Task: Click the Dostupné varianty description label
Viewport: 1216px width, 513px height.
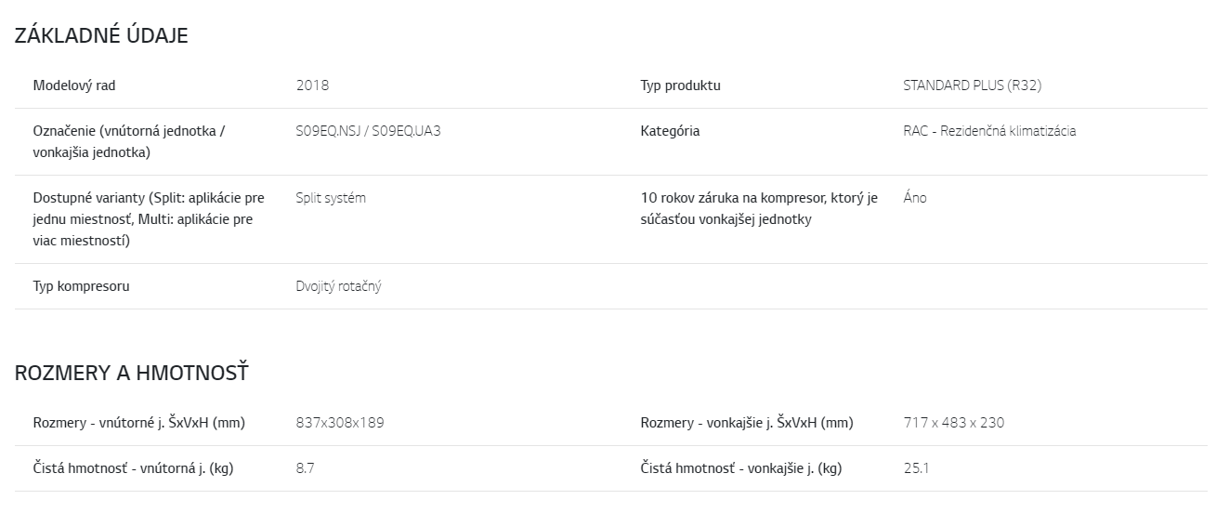Action: 149,219
